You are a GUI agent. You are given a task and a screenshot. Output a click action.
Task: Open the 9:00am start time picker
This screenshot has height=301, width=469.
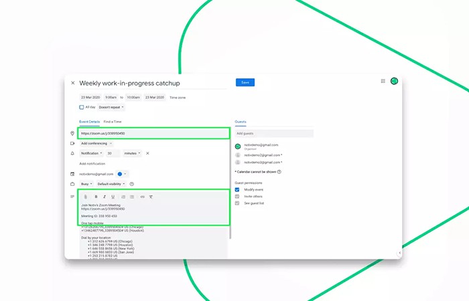[x=111, y=98]
